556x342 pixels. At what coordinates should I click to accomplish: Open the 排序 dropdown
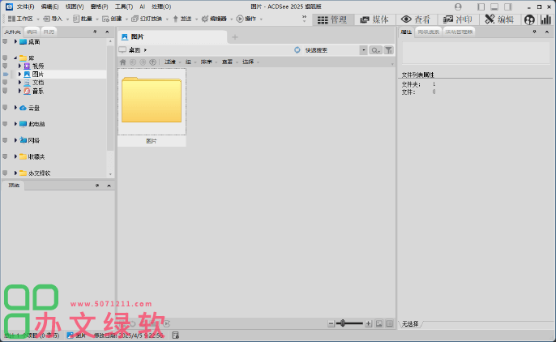208,62
